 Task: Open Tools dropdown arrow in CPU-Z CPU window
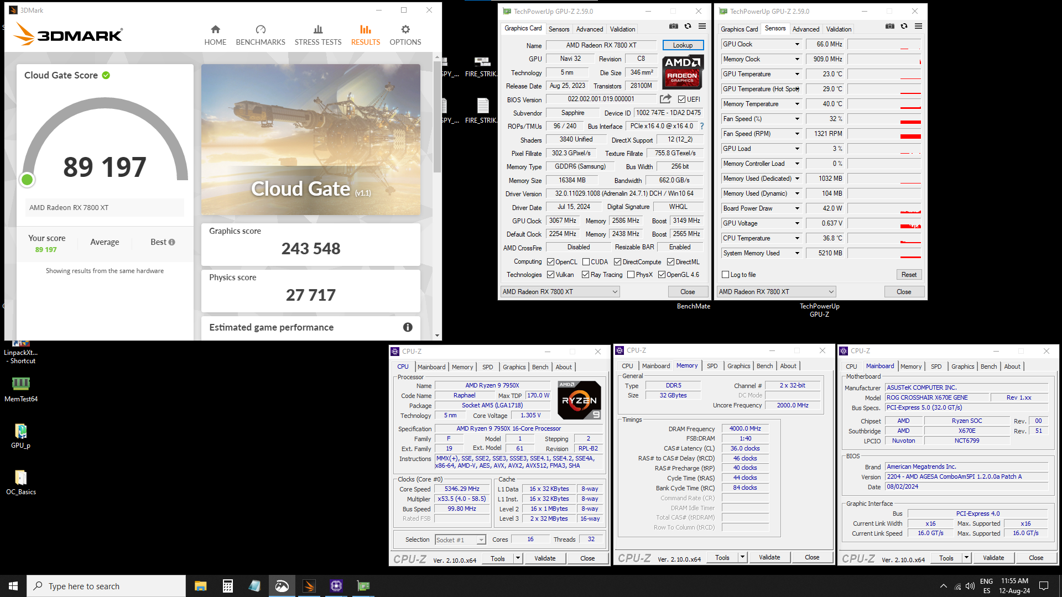click(518, 558)
